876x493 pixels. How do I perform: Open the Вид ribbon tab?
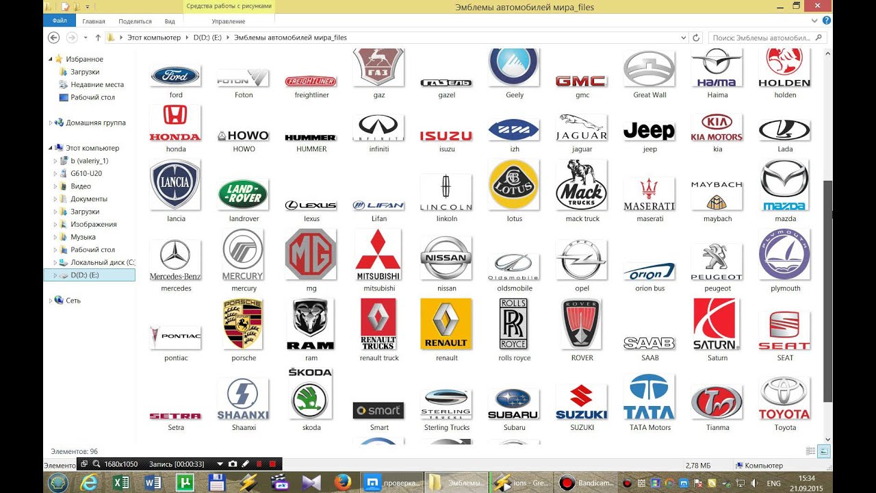click(170, 21)
